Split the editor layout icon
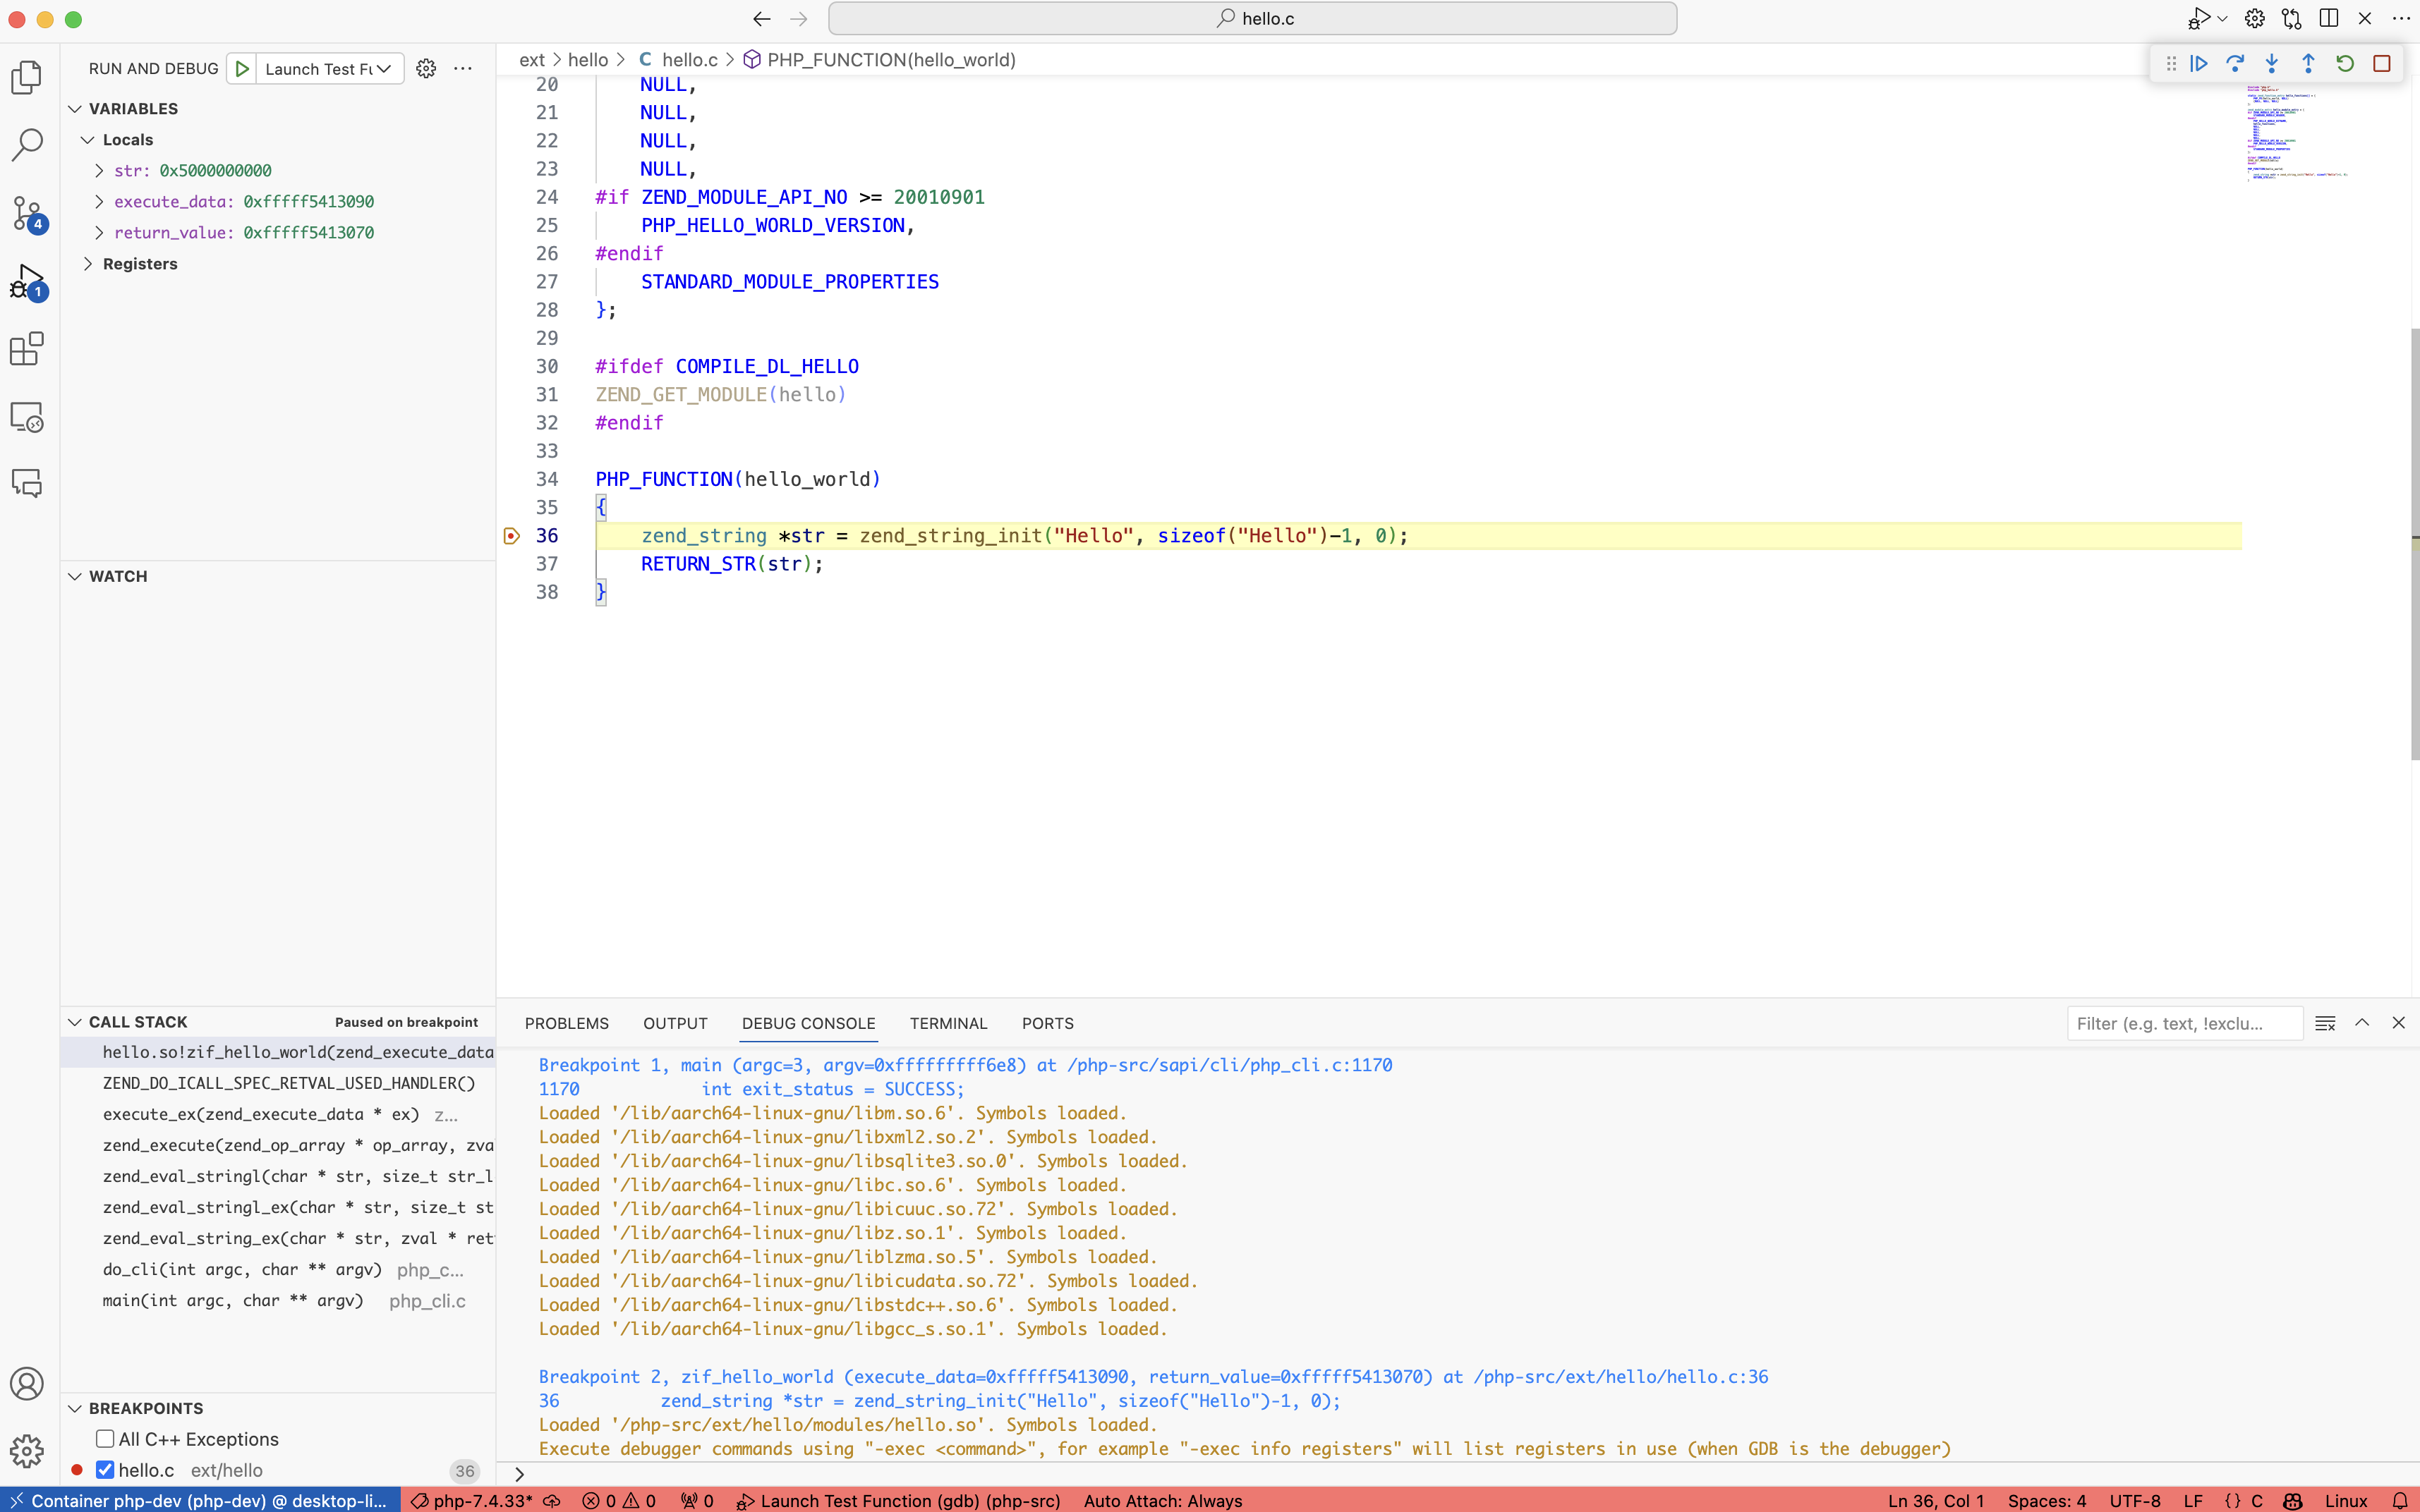 tap(2329, 18)
